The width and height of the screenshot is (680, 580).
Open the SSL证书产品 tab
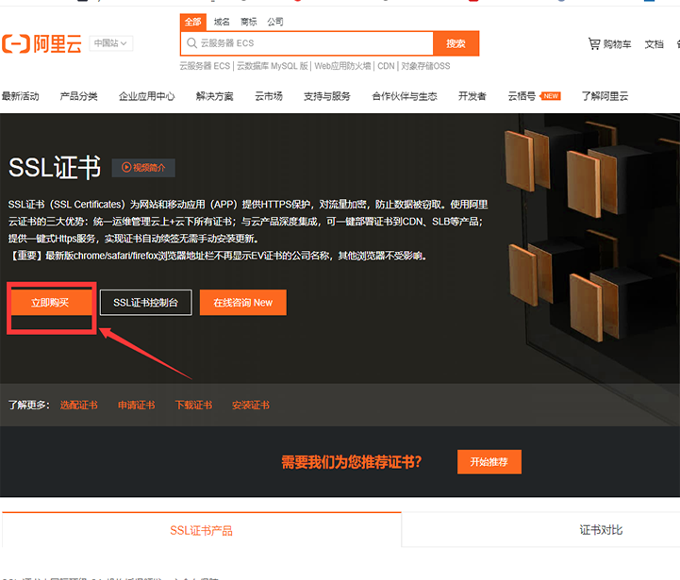pos(201,530)
